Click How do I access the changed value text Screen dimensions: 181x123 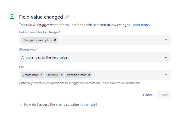[60, 104]
